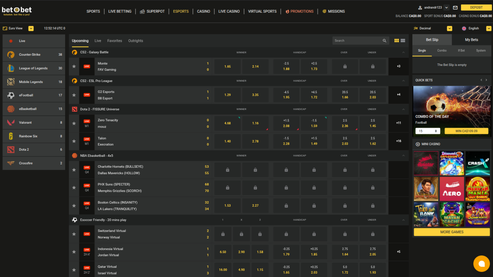Viewport: 493px width, 277px height.
Task: Star the Qatar Virtual vs Israel Virtual match
Action: 74,270
